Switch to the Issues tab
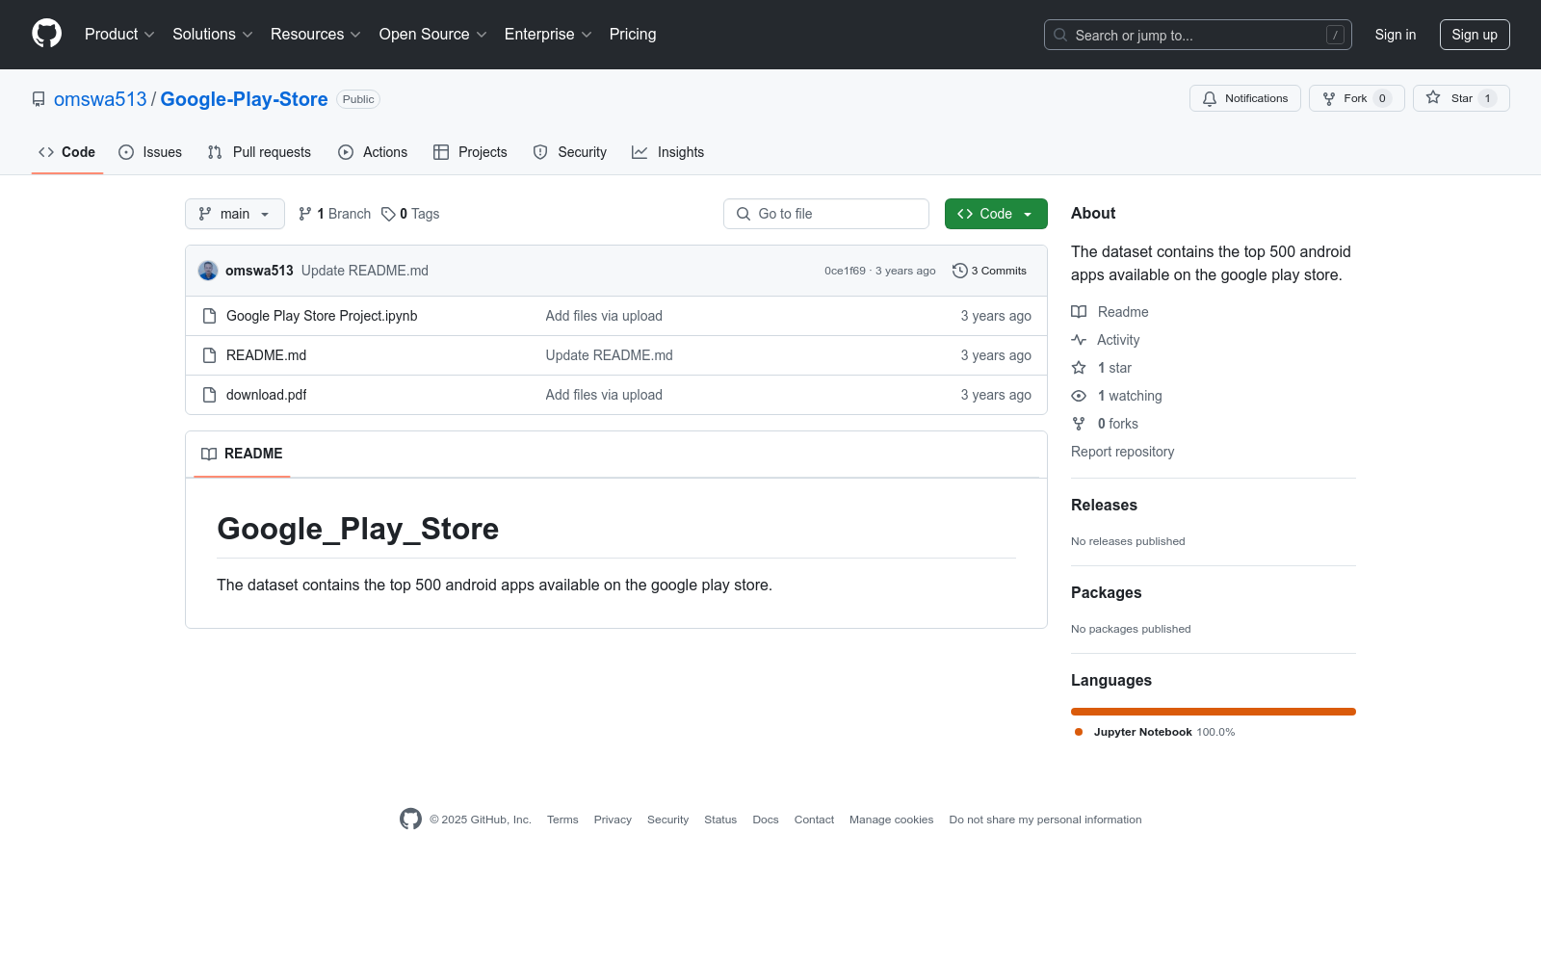This screenshot has height=963, width=1541. [x=150, y=152]
